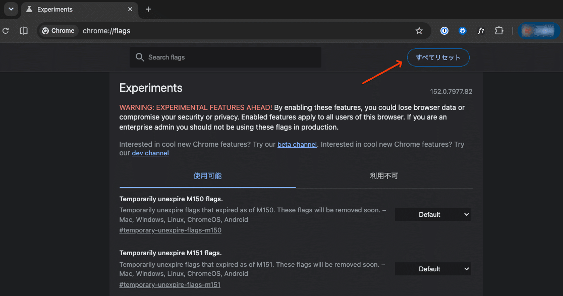
Task: Click the すべてリセット button
Action: (438, 57)
